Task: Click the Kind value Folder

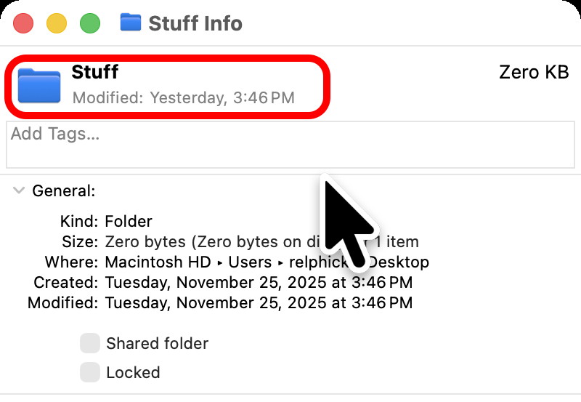Action: point(129,222)
